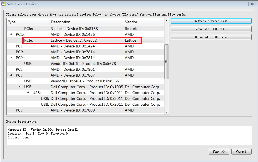The width and height of the screenshot is (258, 162).
Task: Cancel the device selection
Action: pos(241,152)
